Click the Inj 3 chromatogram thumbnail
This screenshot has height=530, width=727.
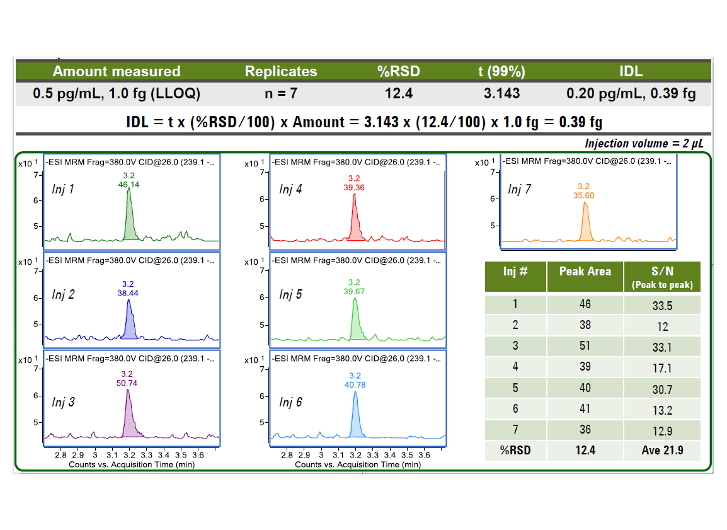pos(131,398)
